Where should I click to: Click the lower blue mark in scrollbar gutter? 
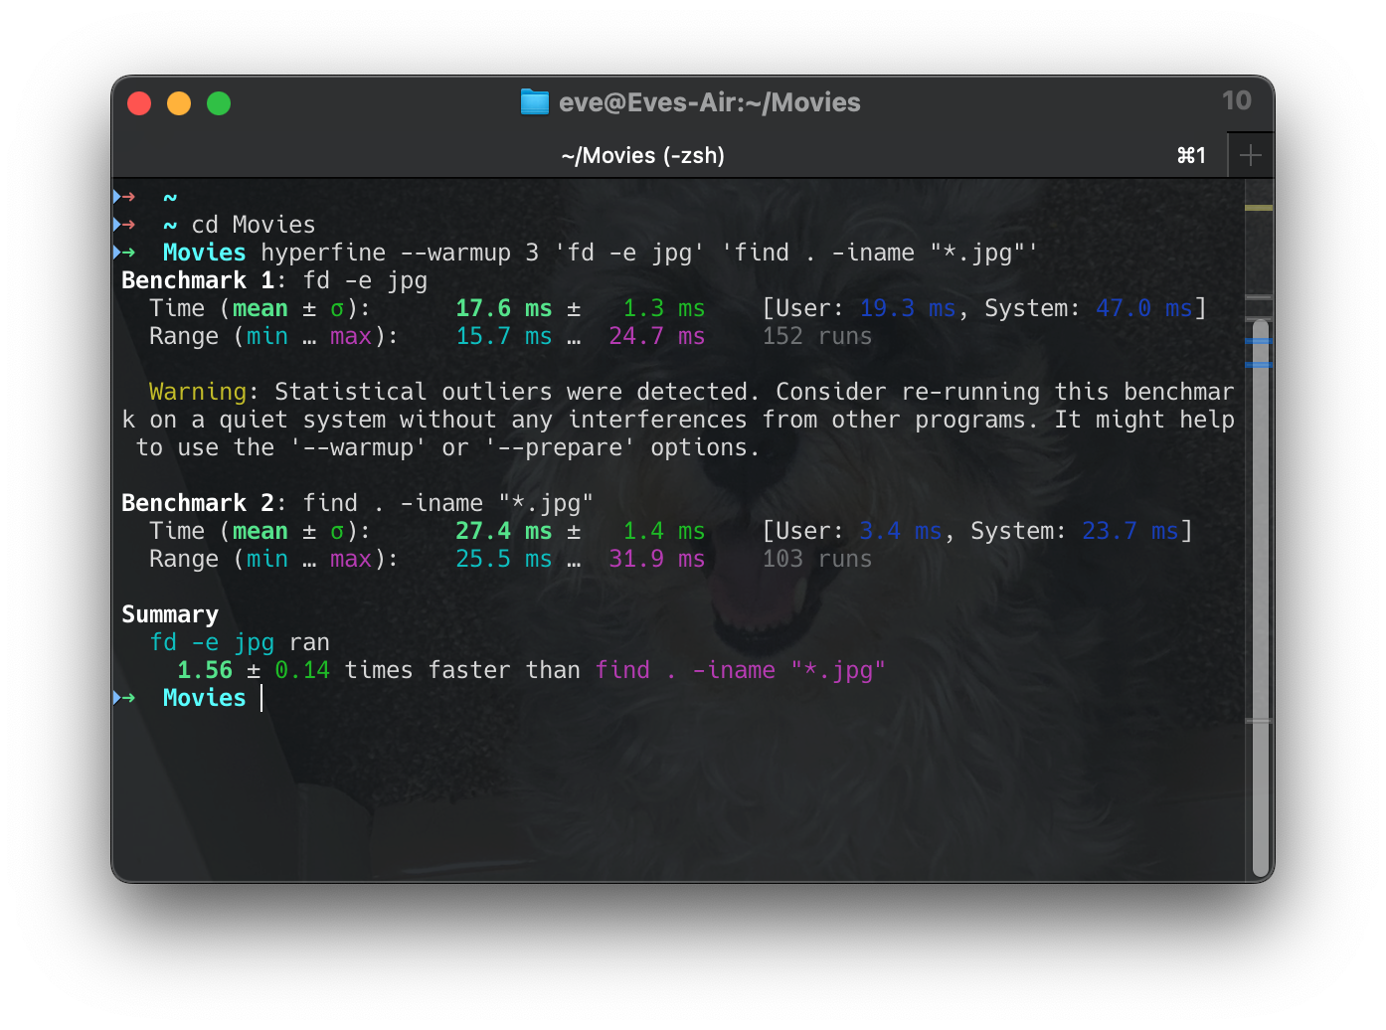1258,365
